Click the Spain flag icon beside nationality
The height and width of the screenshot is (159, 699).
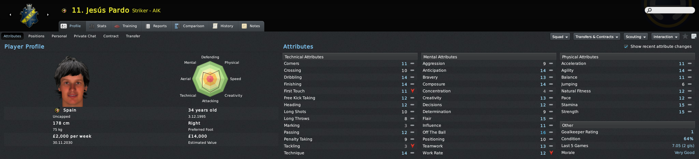[x=57, y=110]
